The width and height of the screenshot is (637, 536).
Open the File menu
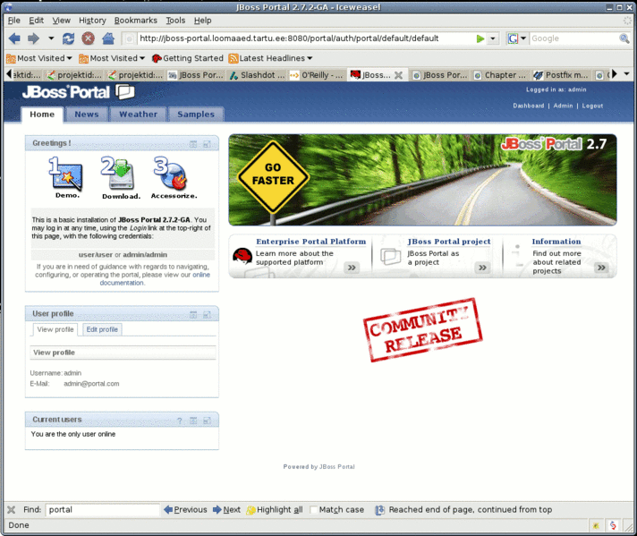point(13,21)
